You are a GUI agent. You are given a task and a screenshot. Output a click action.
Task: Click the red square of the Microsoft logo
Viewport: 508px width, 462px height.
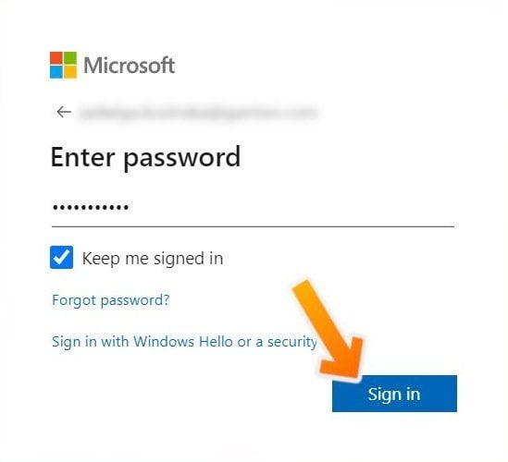(56, 57)
